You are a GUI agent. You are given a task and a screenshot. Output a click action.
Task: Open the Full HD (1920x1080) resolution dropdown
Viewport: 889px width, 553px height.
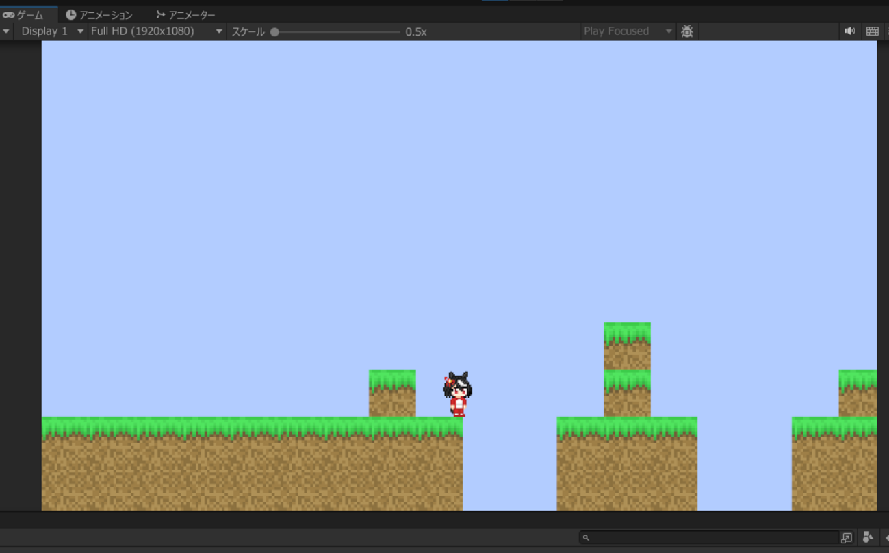click(154, 31)
